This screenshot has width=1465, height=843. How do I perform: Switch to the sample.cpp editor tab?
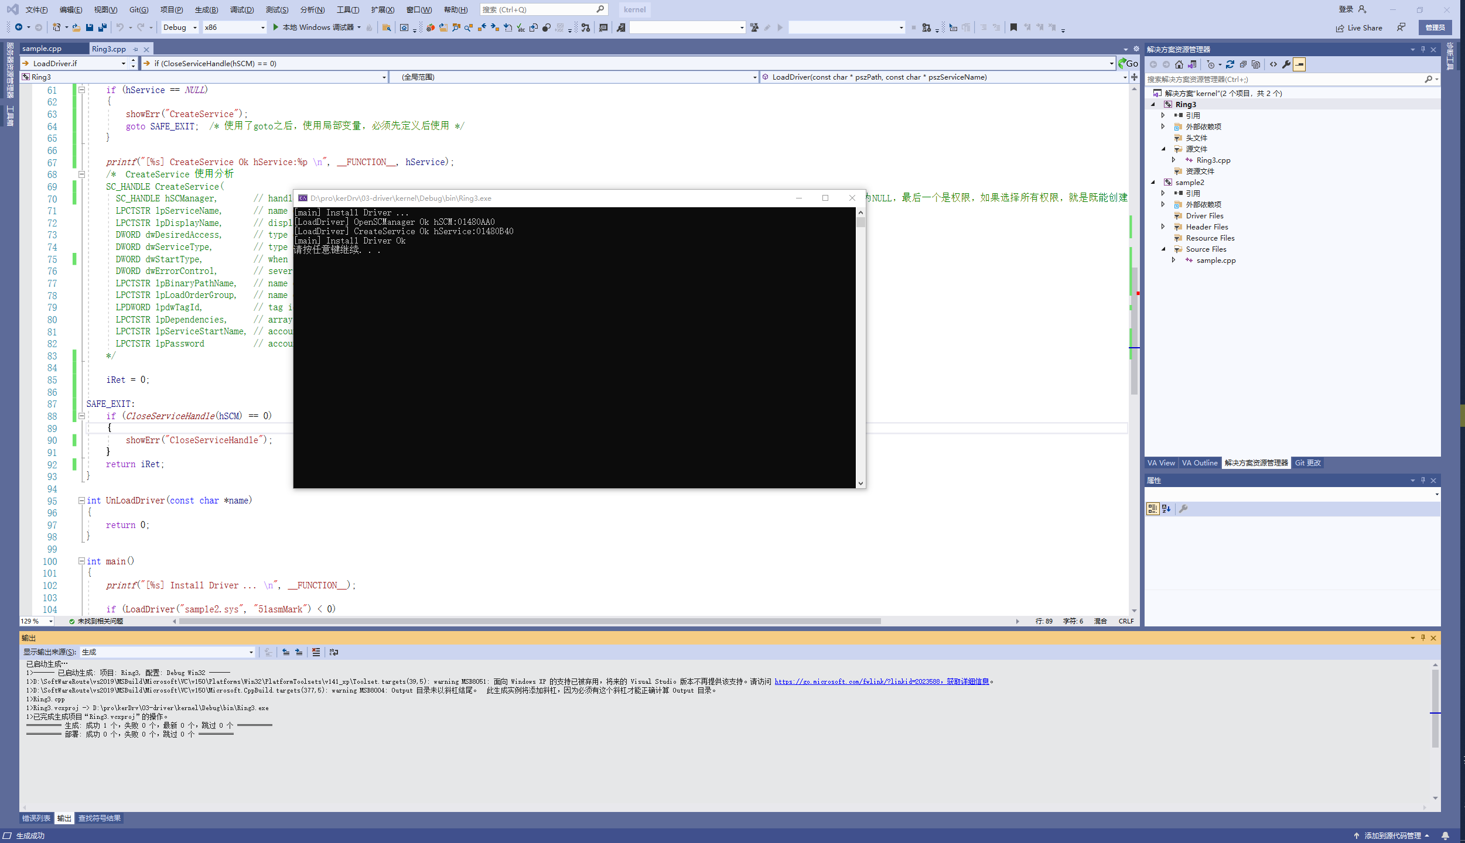(42, 49)
